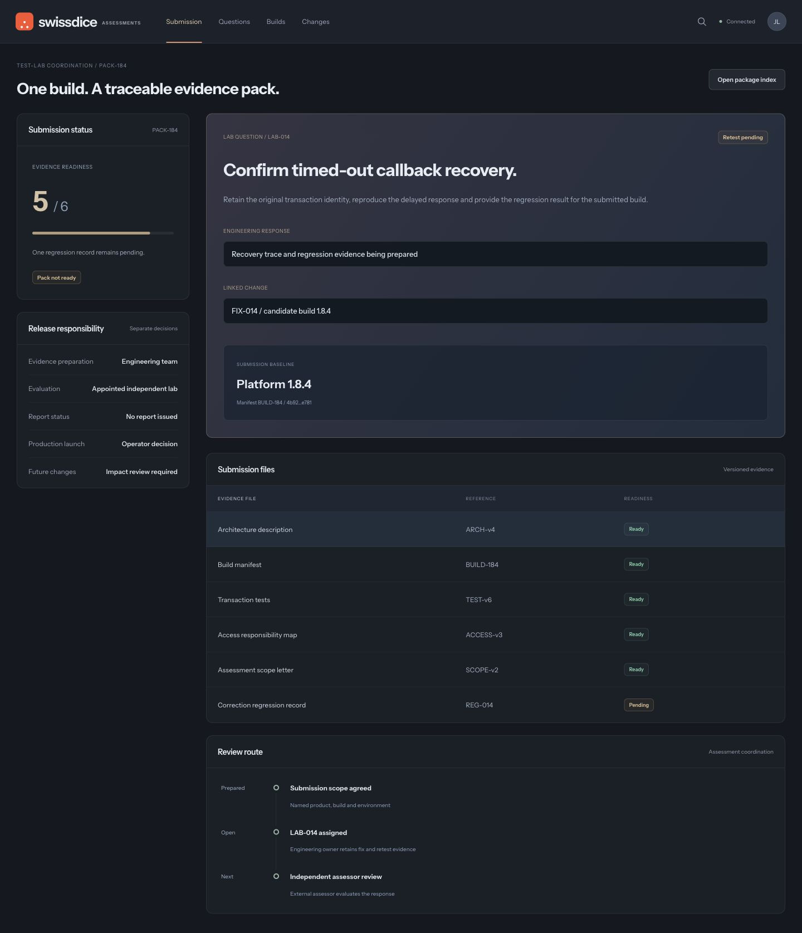Open the JL user avatar

click(x=776, y=22)
